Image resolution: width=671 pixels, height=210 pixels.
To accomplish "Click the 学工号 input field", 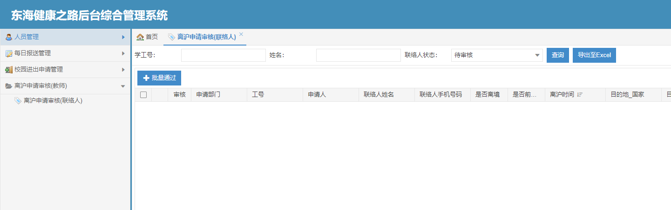I will tap(223, 55).
